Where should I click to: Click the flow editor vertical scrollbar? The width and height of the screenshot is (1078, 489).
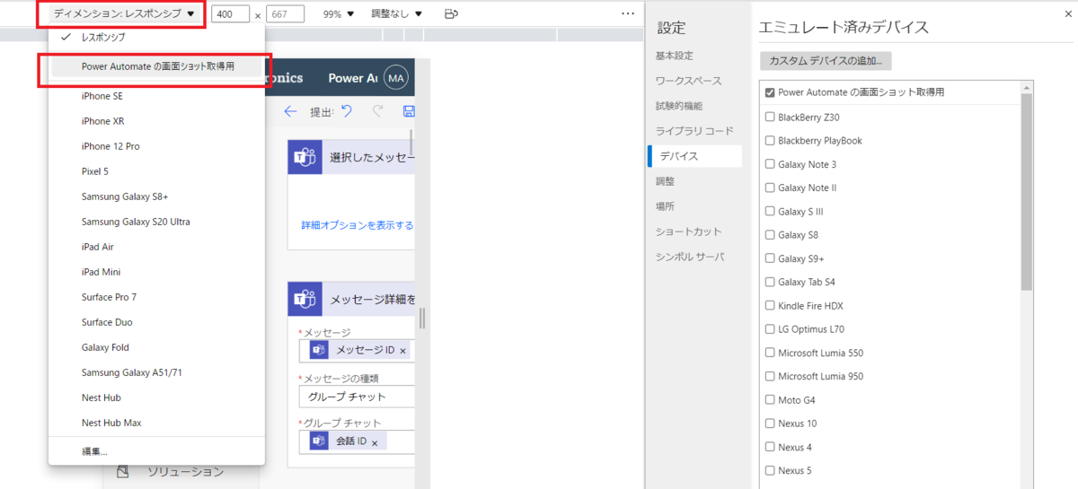pos(413,142)
